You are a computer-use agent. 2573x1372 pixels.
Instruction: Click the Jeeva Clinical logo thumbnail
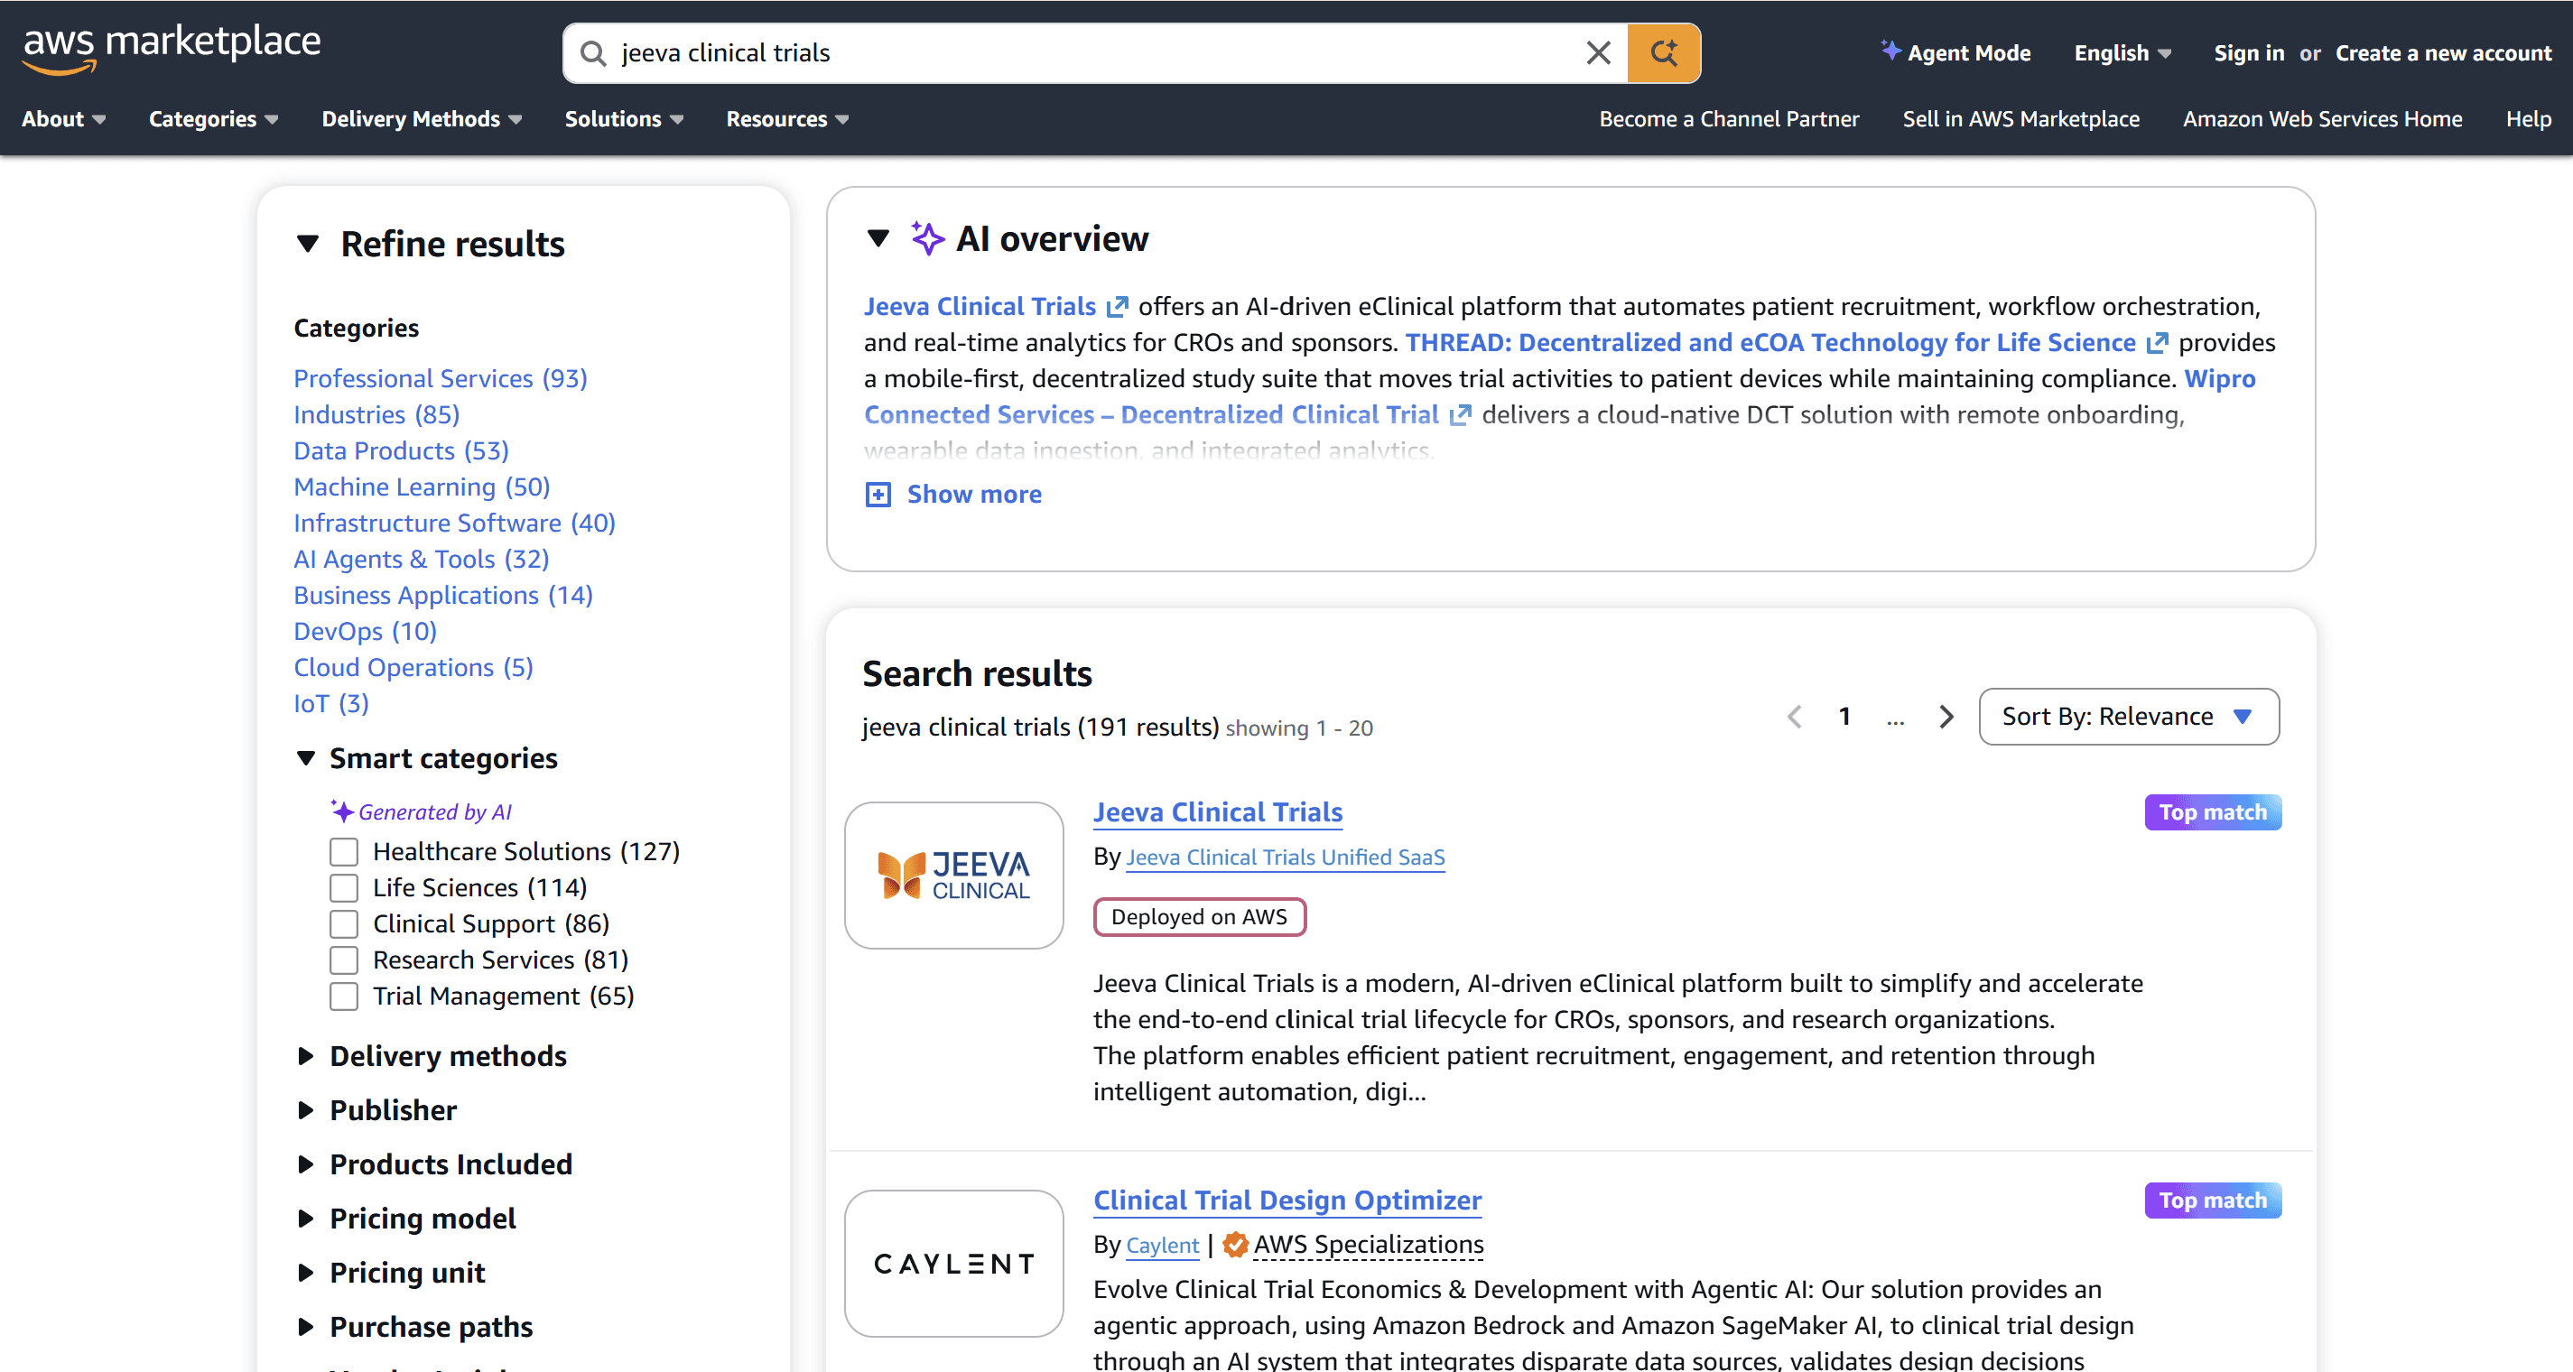click(954, 876)
